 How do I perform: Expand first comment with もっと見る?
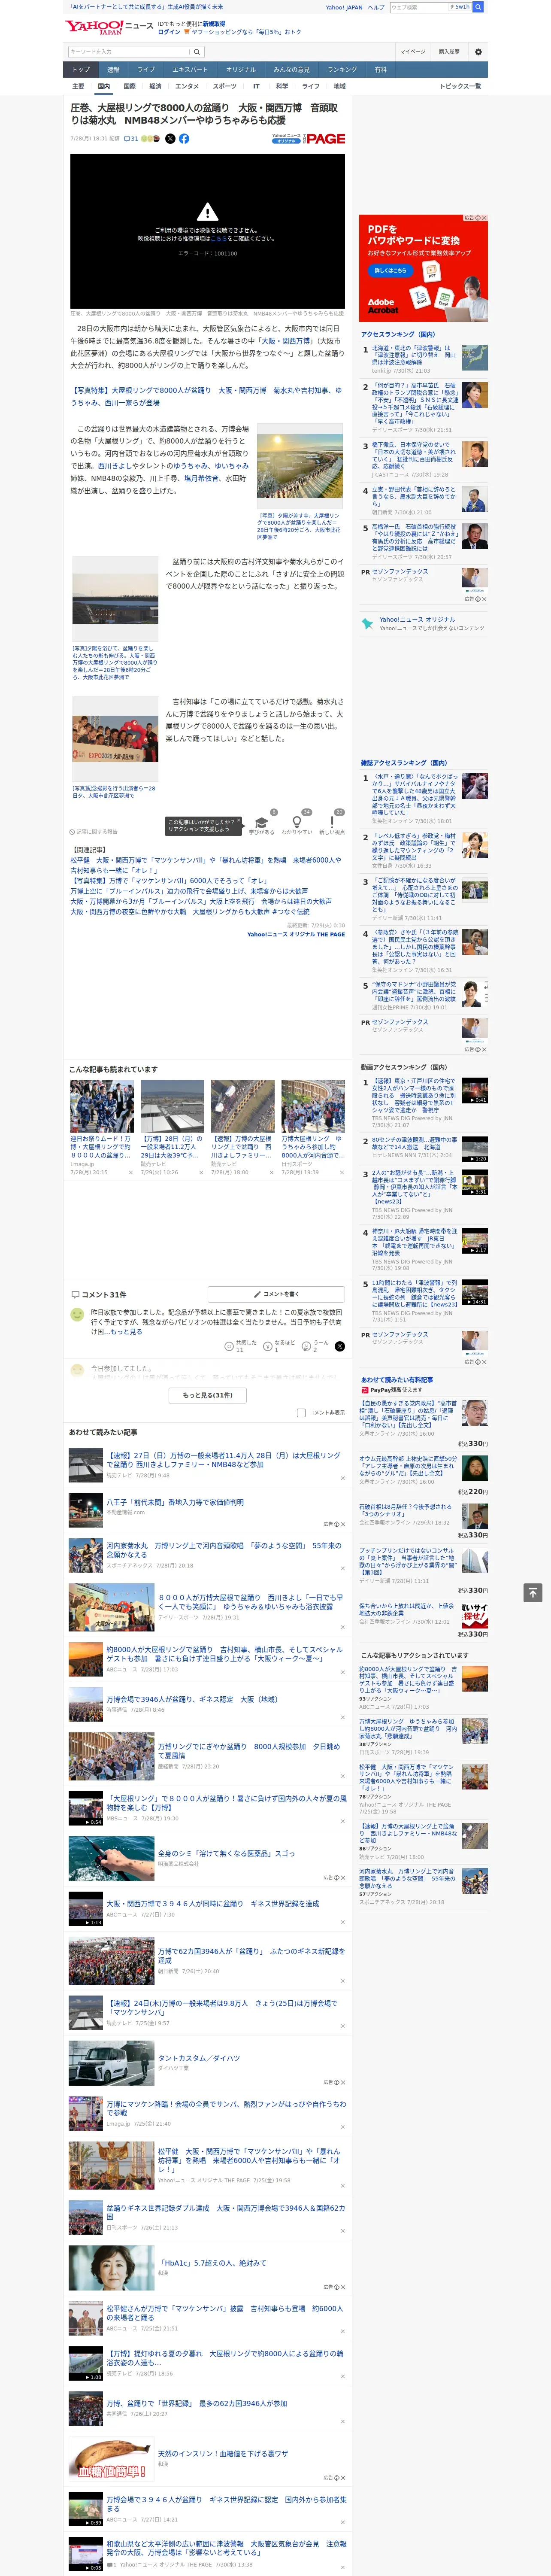[126, 1332]
